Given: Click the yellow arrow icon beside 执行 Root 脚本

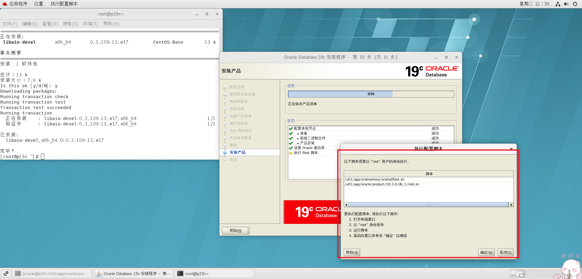Looking at the screenshot, I should point(291,153).
